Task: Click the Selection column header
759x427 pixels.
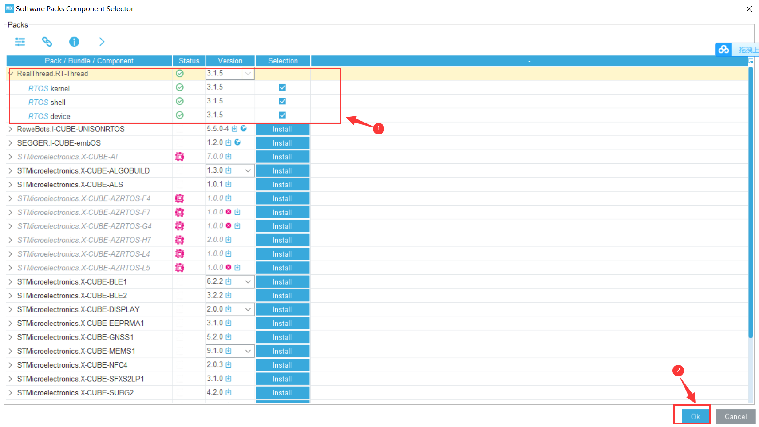Action: pyautogui.click(x=283, y=61)
